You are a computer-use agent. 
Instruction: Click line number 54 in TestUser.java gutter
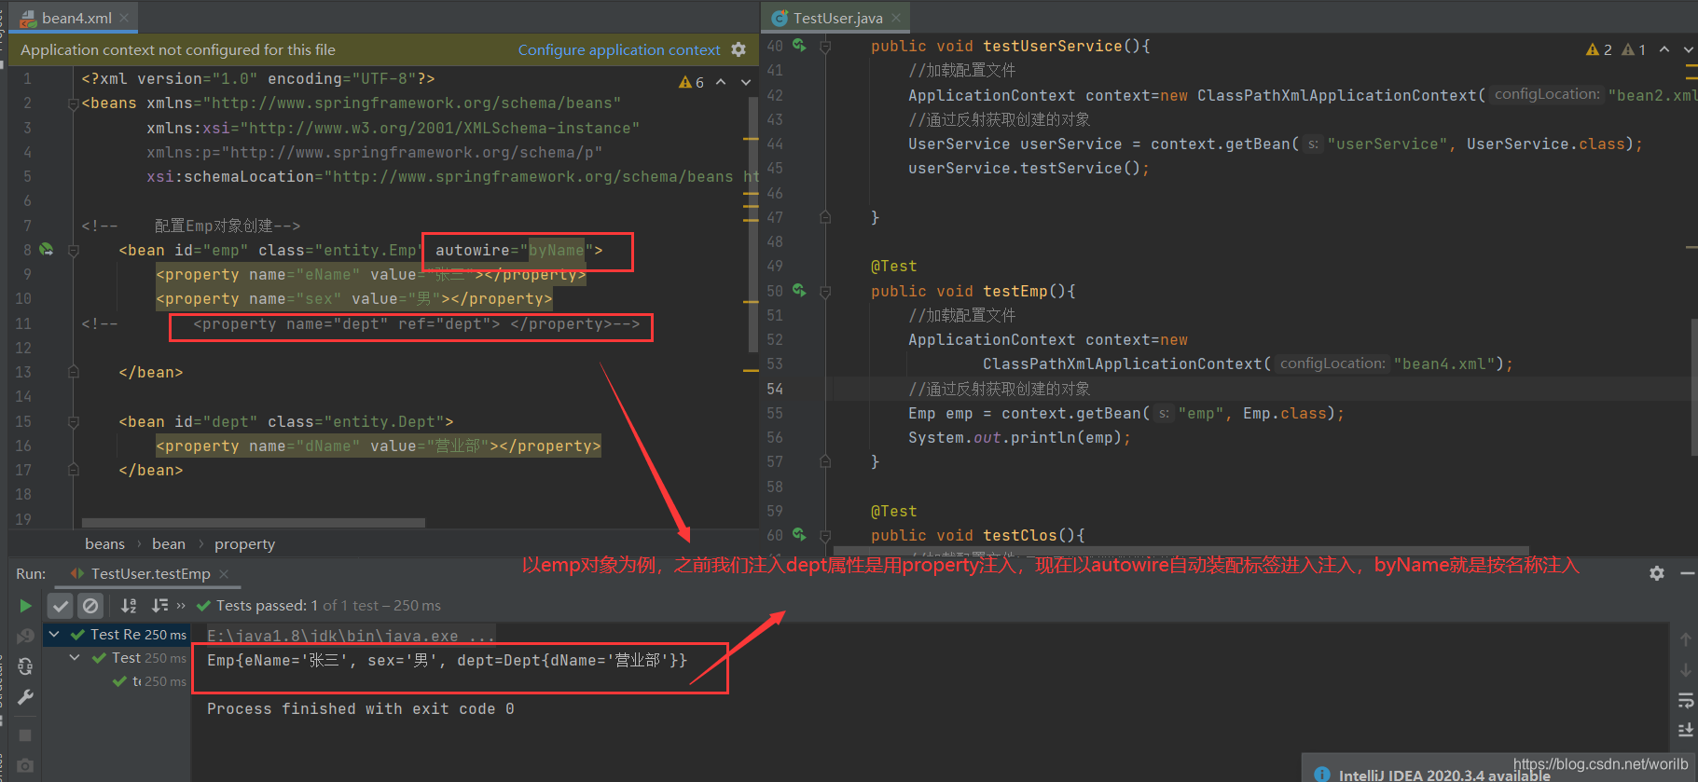775,389
